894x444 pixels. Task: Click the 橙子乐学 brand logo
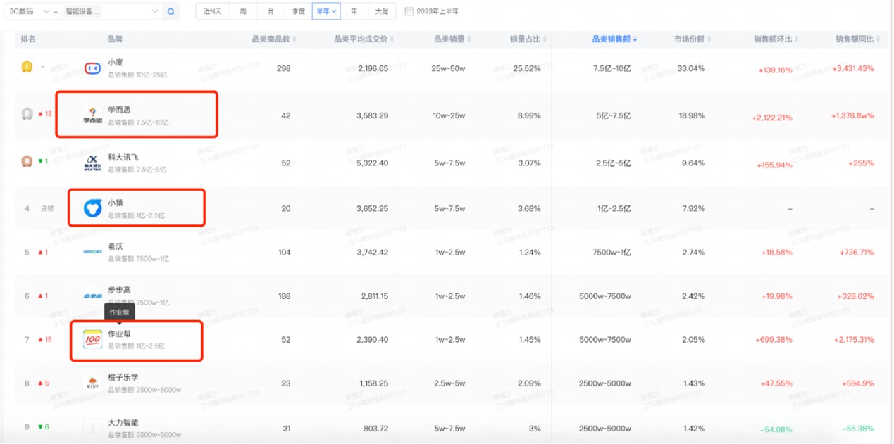pyautogui.click(x=92, y=383)
